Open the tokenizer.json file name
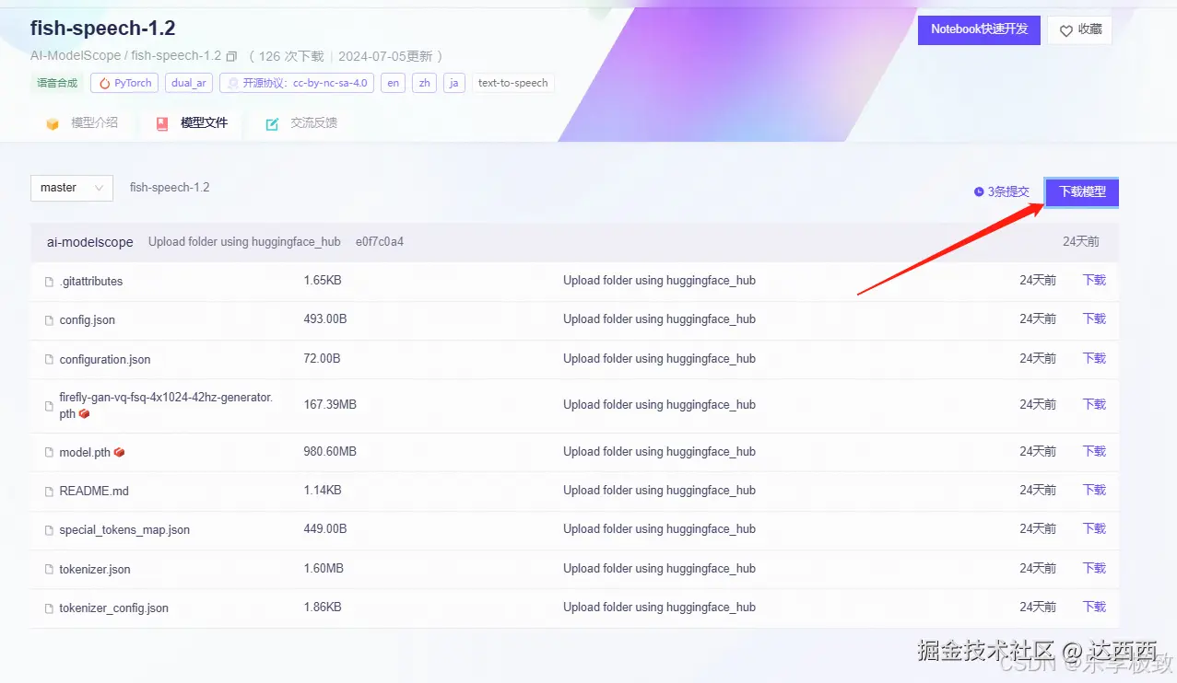Image resolution: width=1177 pixels, height=683 pixels. (95, 570)
